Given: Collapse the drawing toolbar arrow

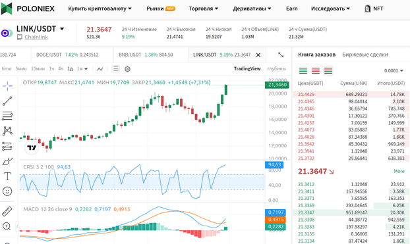Looking at the screenshot, I should pyautogui.click(x=17, y=226).
